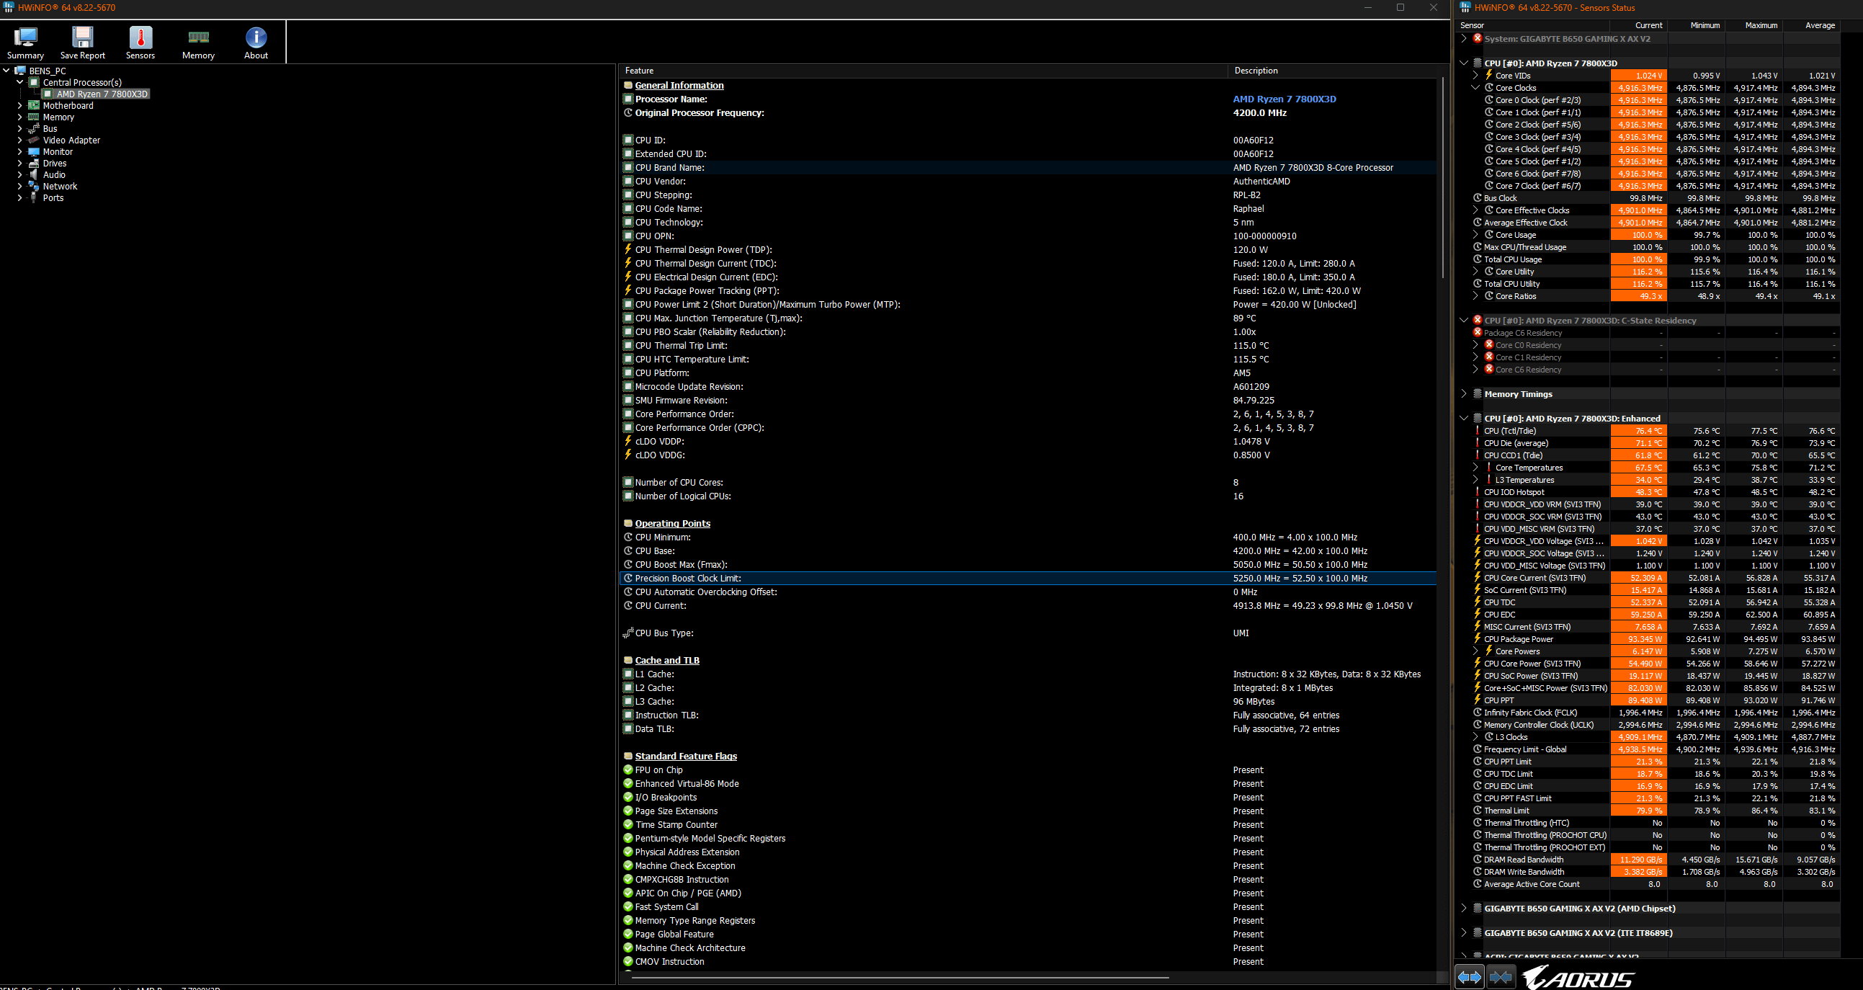Click the green check icon beside FPU on Chip

[628, 770]
